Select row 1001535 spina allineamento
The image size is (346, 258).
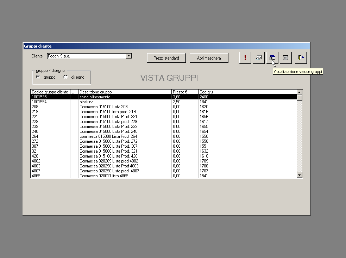click(164, 97)
